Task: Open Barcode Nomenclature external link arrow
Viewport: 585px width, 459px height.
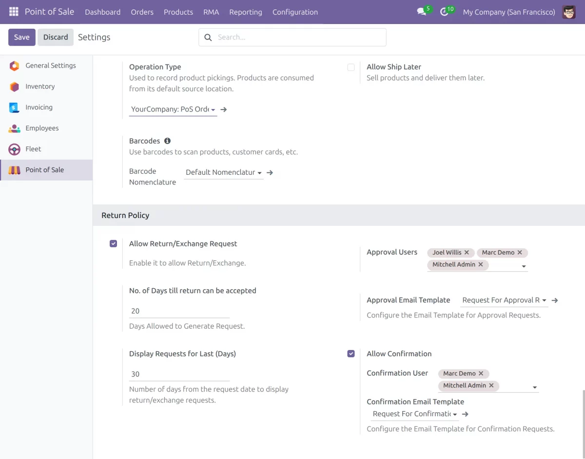Action: 270,172
